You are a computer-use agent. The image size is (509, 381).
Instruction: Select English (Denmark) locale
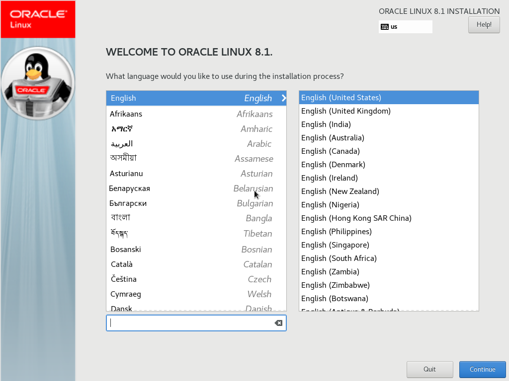(389, 165)
